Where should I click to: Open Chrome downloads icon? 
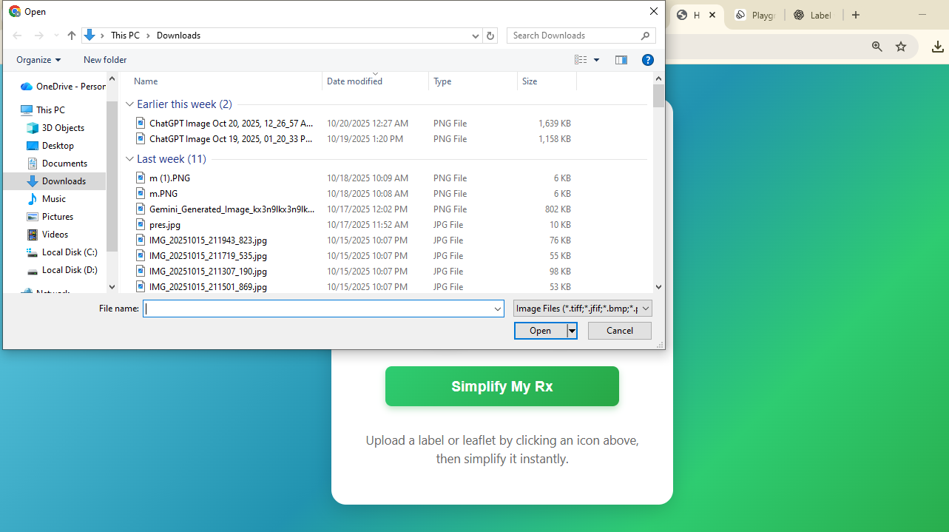[x=937, y=47]
